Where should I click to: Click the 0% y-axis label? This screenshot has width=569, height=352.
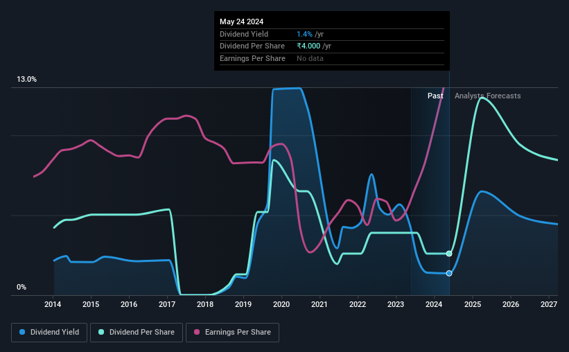pos(21,287)
